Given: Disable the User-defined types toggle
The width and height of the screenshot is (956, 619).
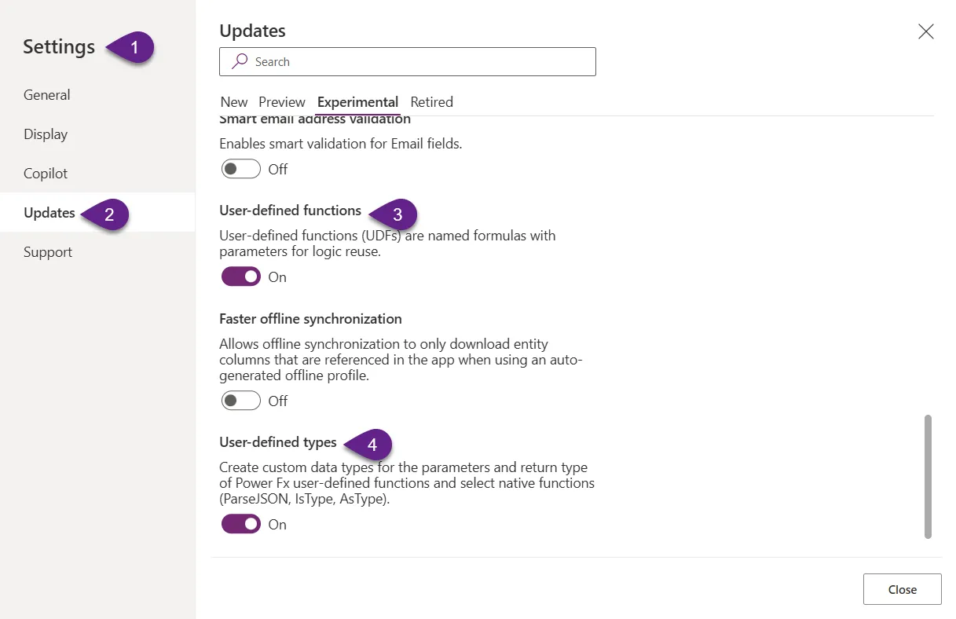Looking at the screenshot, I should click(x=240, y=524).
